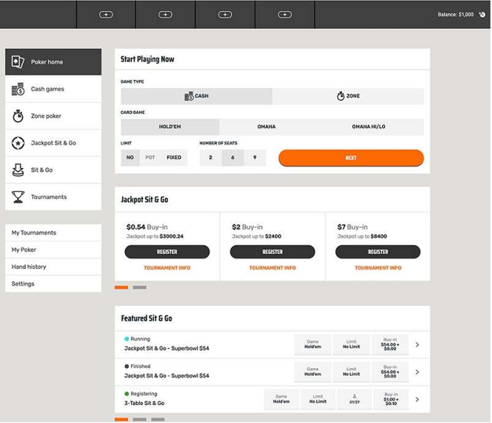
Task: Add a table with first plus icon
Action: click(x=106, y=14)
